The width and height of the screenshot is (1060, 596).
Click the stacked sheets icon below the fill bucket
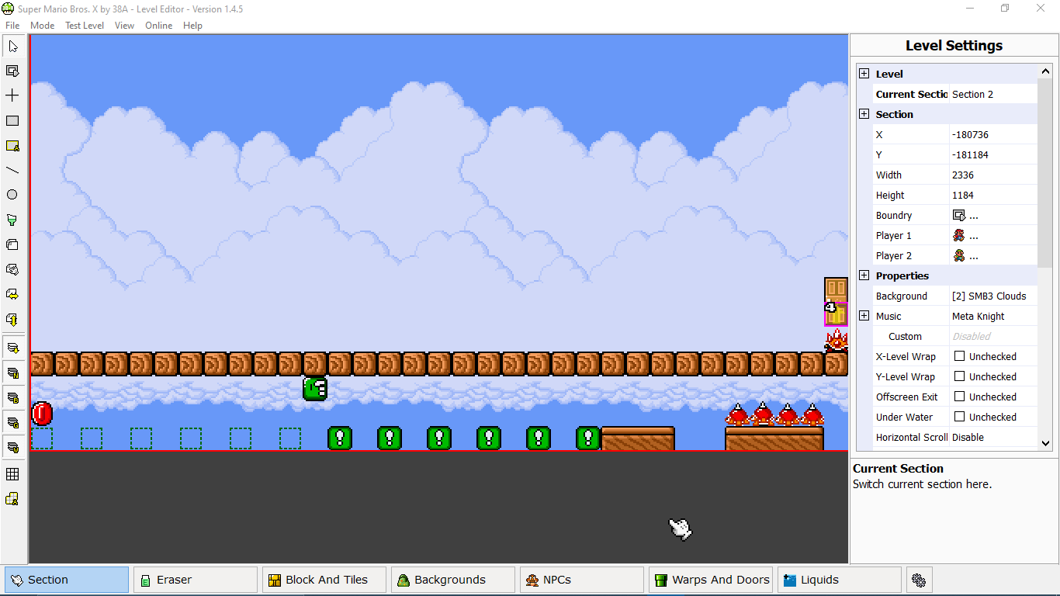point(12,245)
